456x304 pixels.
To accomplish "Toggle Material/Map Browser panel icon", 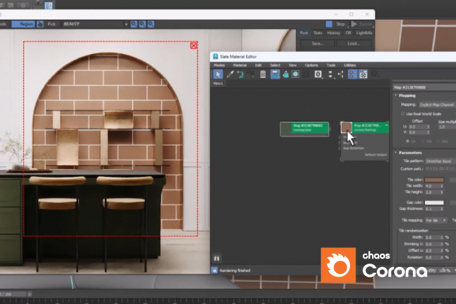I will click(352, 74).
